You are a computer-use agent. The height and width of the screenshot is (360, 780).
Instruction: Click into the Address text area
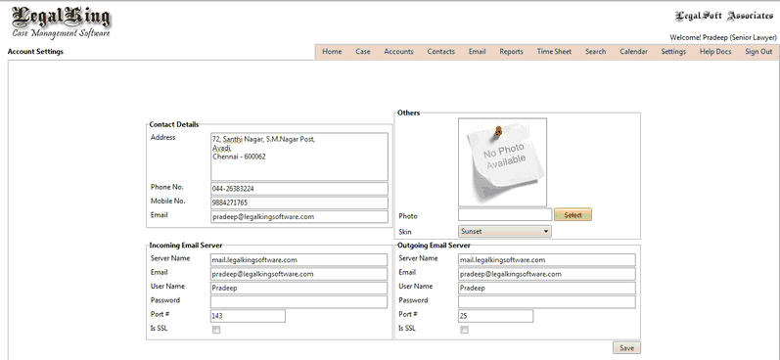pos(298,157)
